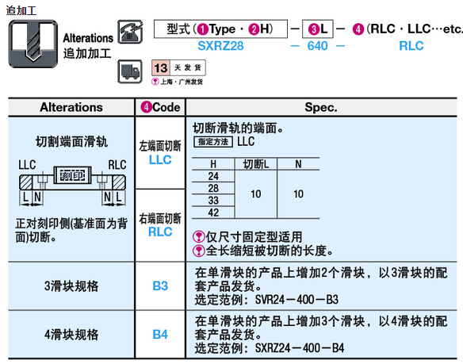
Task: Click the 型式 (Type · H) box
Action: click(220, 29)
